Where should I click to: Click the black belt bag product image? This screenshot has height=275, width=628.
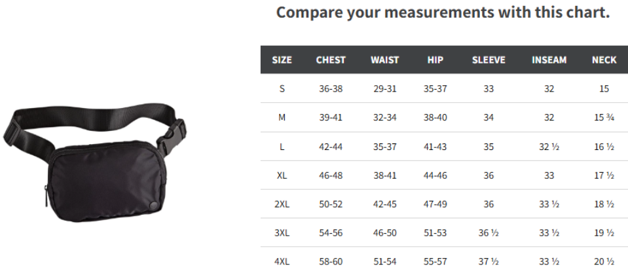pos(95,162)
